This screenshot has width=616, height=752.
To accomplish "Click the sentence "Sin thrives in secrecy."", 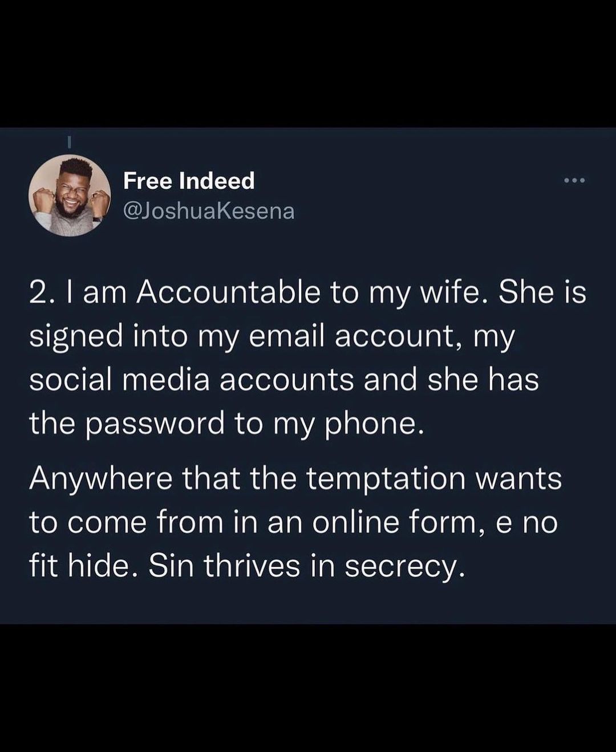I will pyautogui.click(x=303, y=565).
